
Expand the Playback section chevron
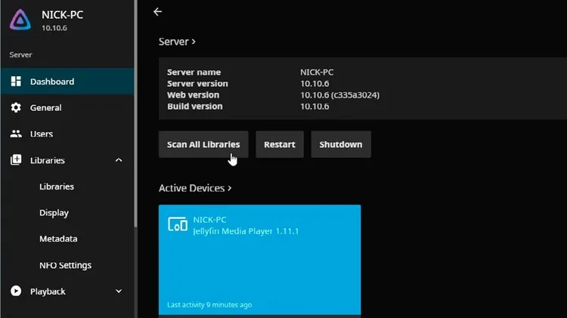(x=119, y=291)
